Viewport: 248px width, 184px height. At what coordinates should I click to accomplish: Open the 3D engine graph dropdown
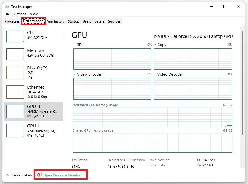(74, 45)
